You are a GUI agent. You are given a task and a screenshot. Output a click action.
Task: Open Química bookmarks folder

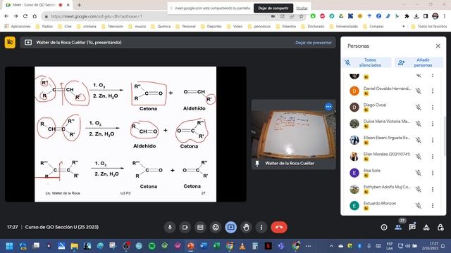[161, 27]
